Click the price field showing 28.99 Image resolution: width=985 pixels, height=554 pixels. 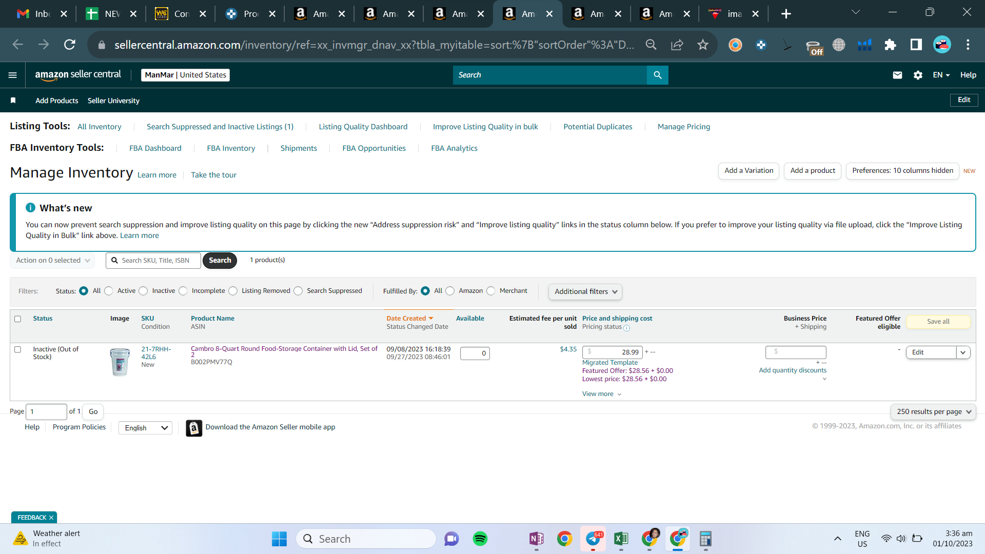[613, 352]
